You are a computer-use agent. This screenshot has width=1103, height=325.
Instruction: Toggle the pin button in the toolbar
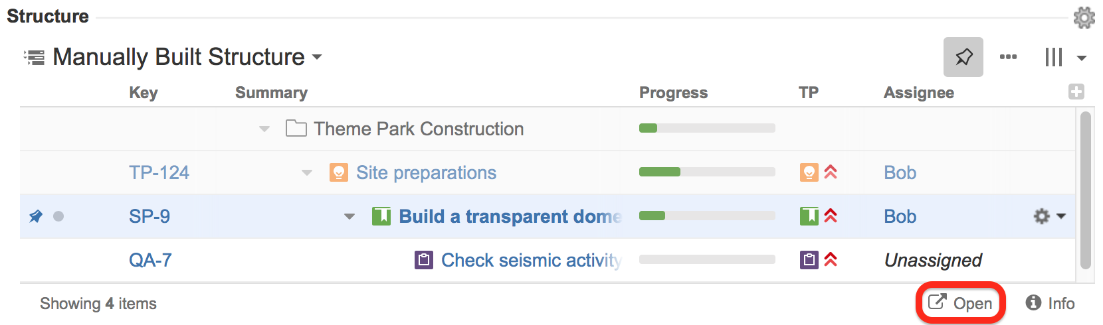click(963, 57)
